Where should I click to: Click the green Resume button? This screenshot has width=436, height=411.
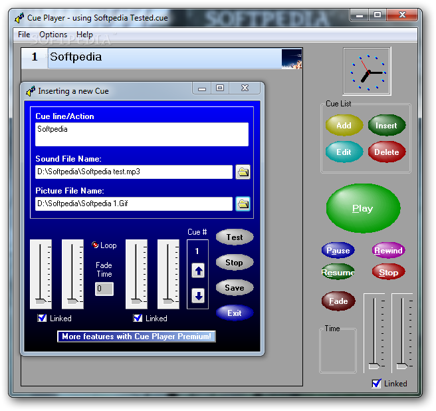(338, 272)
